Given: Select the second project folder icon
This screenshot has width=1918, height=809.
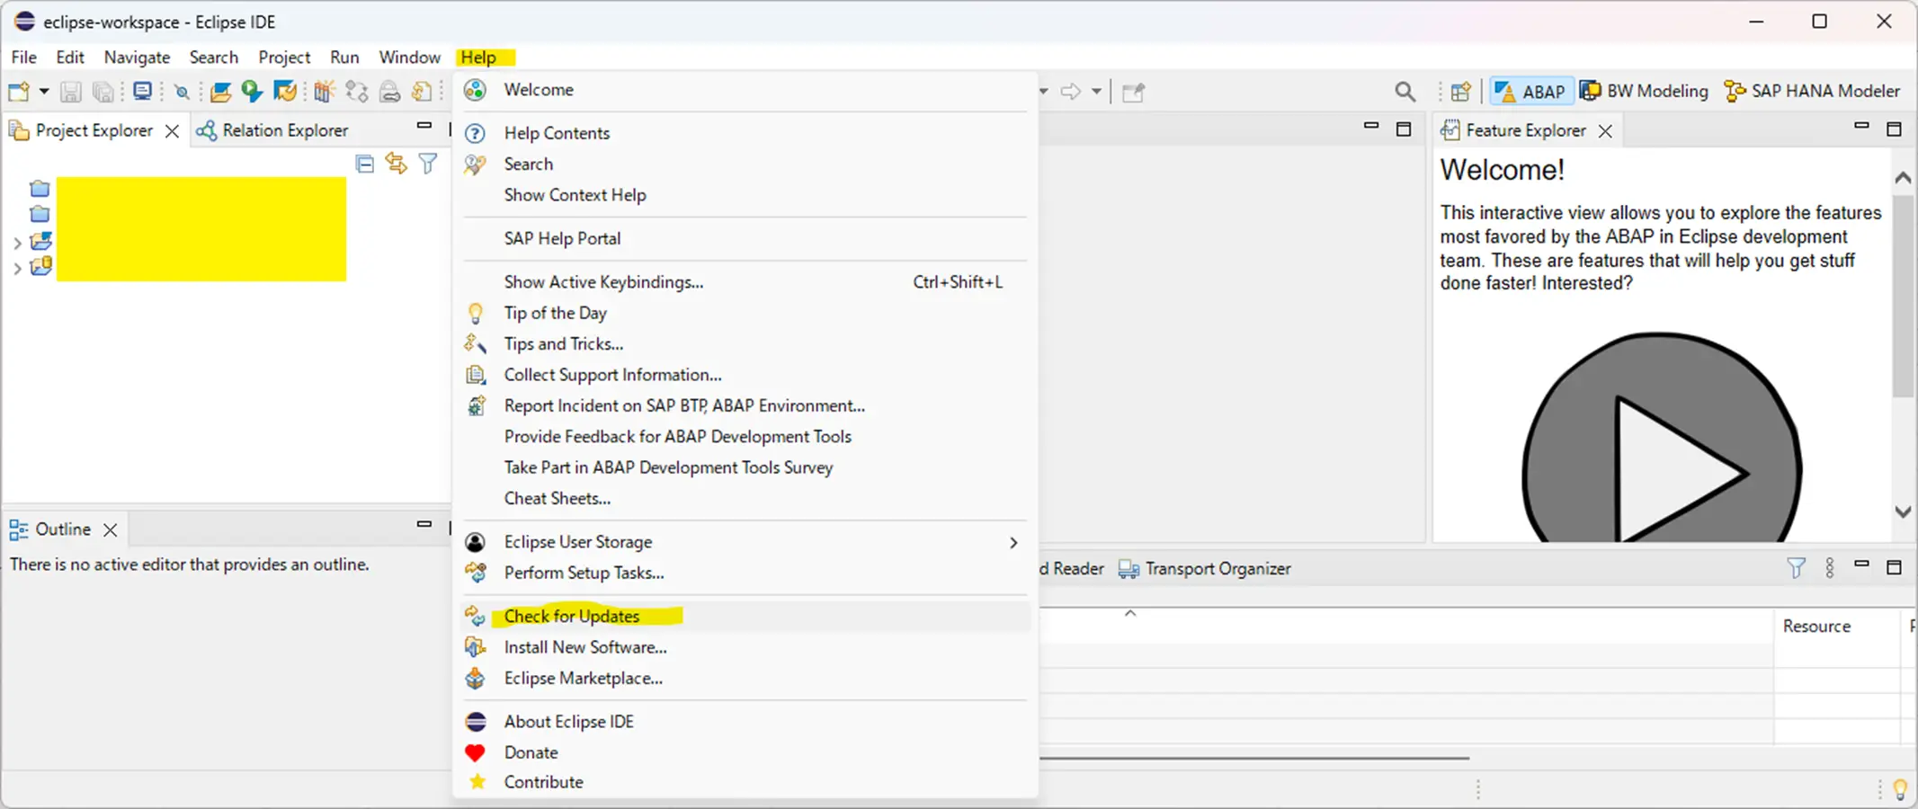Looking at the screenshot, I should click(x=40, y=214).
